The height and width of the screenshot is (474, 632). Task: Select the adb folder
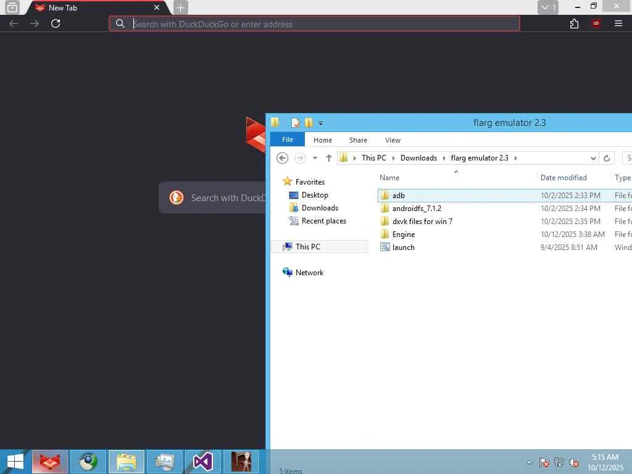[x=398, y=196]
